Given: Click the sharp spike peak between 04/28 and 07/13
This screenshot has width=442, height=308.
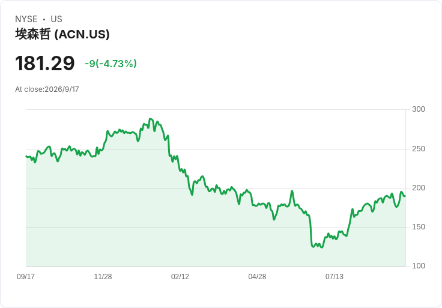Looking at the screenshot, I should [x=292, y=191].
